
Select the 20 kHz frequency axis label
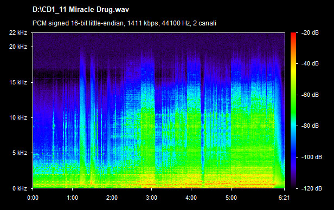tap(18, 47)
